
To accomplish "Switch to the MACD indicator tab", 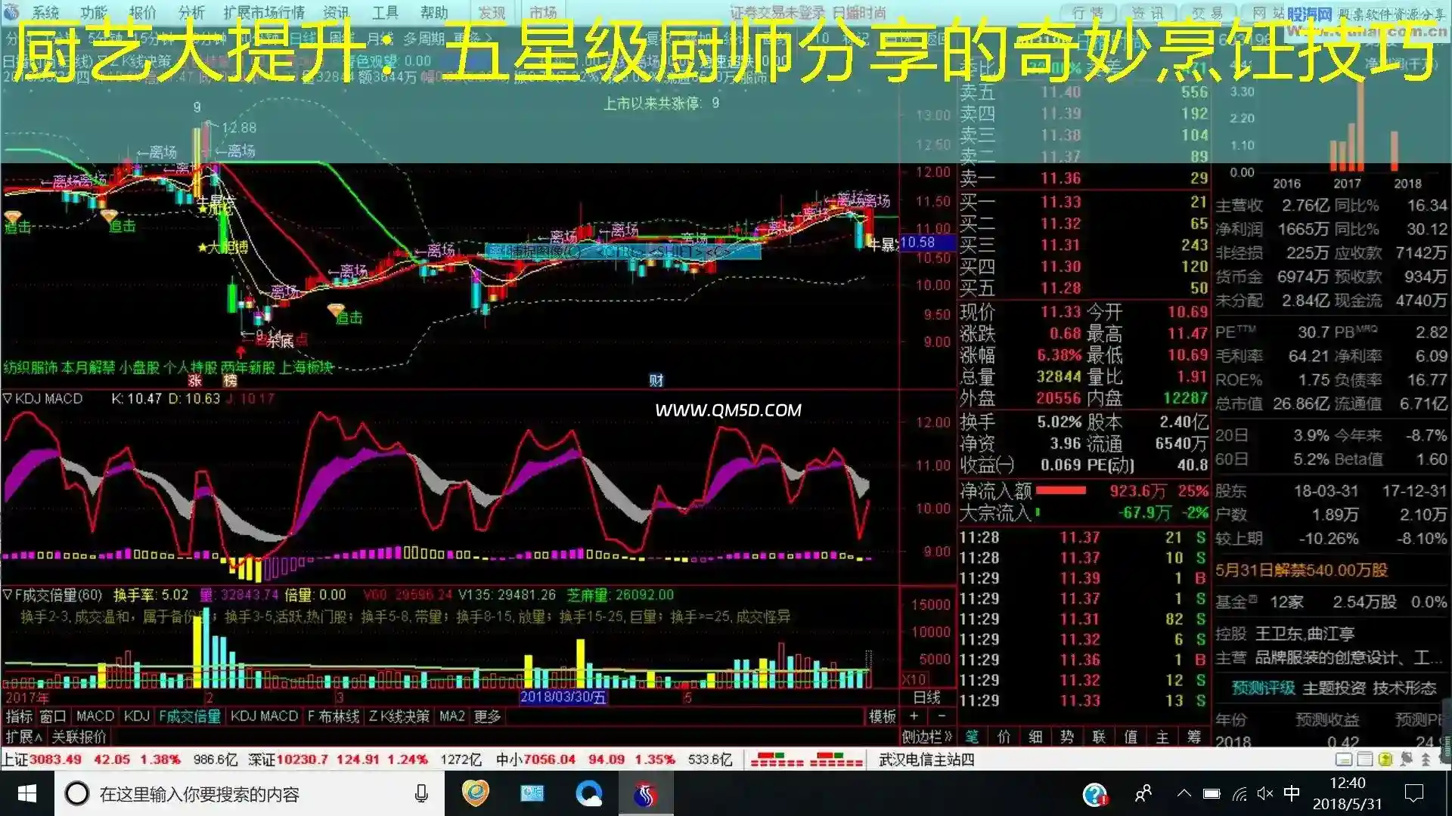I will [x=95, y=716].
